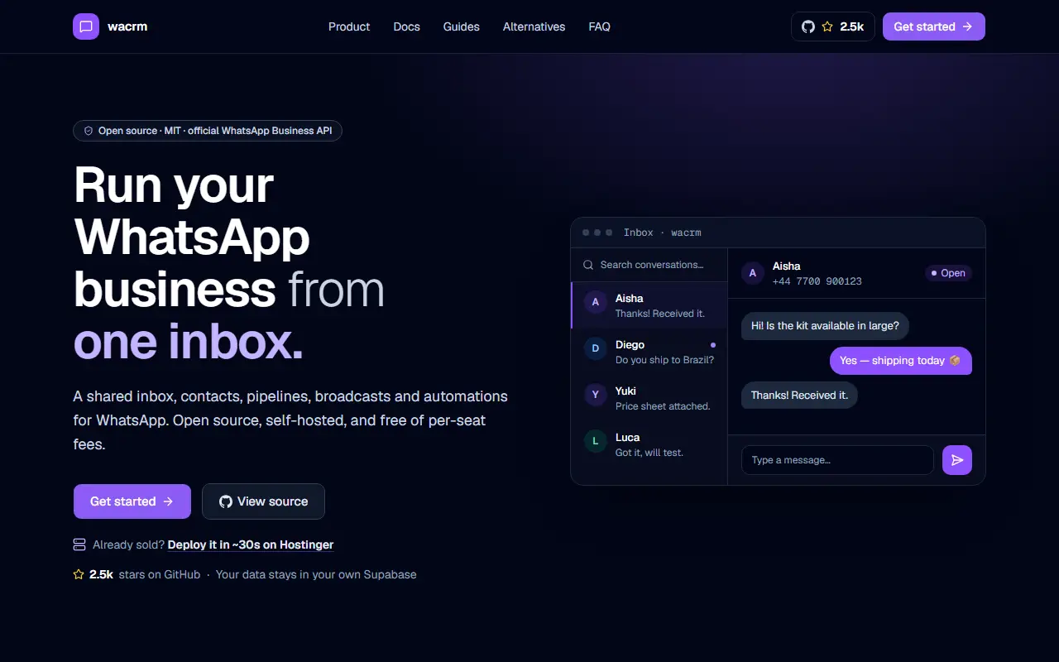This screenshot has width=1059, height=662.
Task: Select Luca's conversation 'Got it, will test.'
Action: coord(649,453)
